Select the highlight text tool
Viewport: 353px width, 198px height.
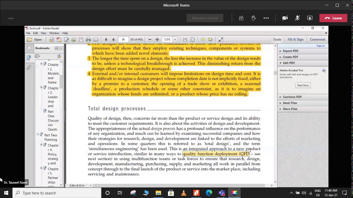pyautogui.click(x=210, y=40)
